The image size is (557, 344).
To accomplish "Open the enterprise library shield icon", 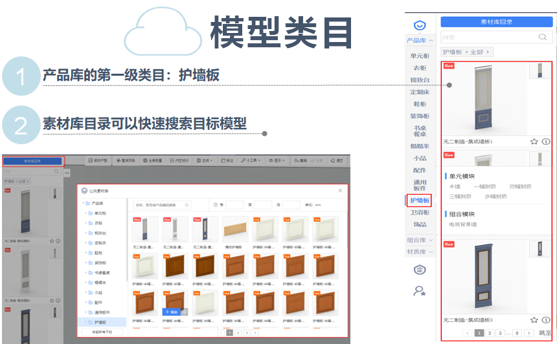I will (x=420, y=270).
